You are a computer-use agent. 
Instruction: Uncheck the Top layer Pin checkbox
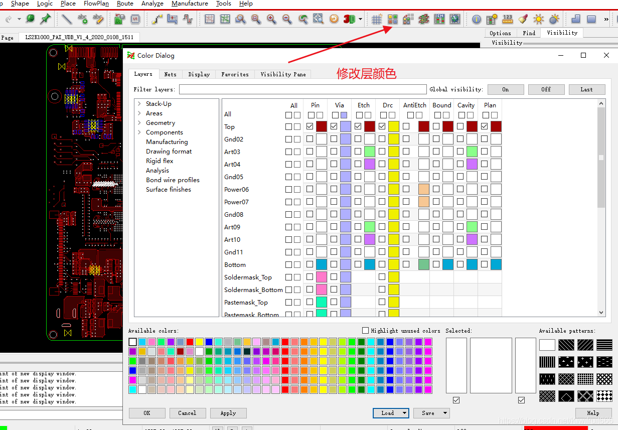(x=310, y=126)
